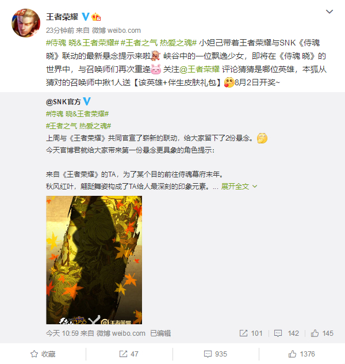Open the 今天 10:59 timestamp link
The width and height of the screenshot is (345, 364).
pyautogui.click(x=62, y=333)
